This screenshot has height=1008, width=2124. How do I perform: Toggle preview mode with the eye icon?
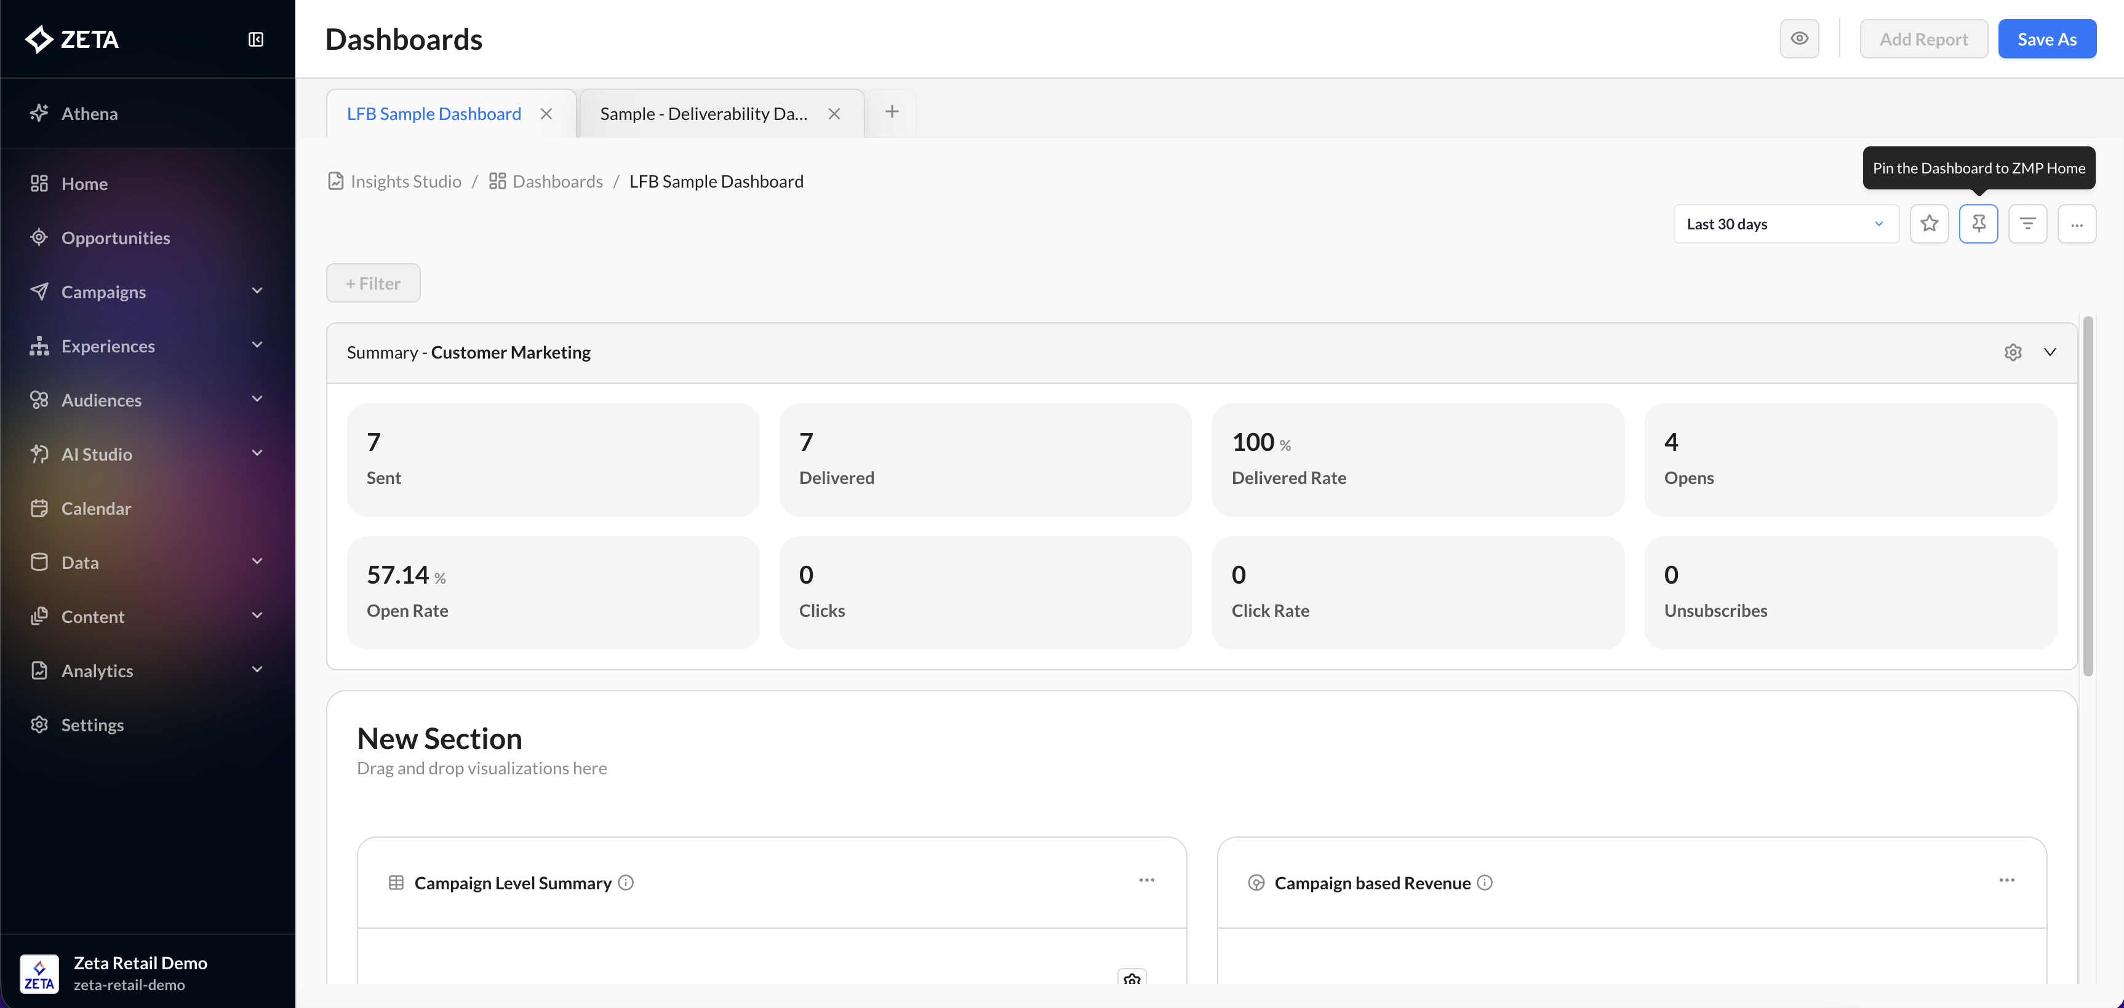coord(1799,39)
